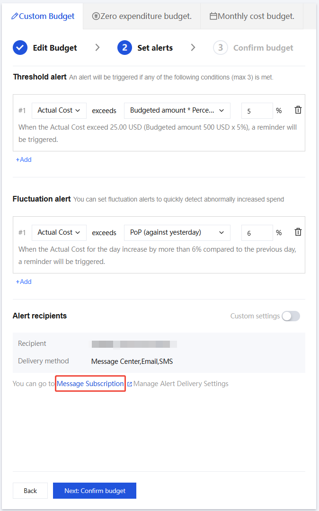
Task: Open fluctuation alert Actual Cost dropdown
Action: click(59, 232)
